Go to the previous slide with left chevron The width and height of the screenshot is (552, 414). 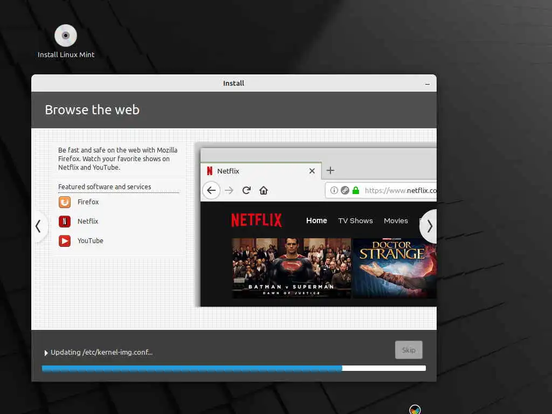click(x=39, y=226)
